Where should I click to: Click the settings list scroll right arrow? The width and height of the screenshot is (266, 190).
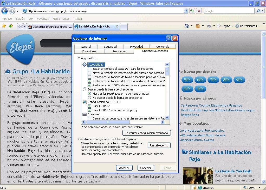(x=163, y=122)
